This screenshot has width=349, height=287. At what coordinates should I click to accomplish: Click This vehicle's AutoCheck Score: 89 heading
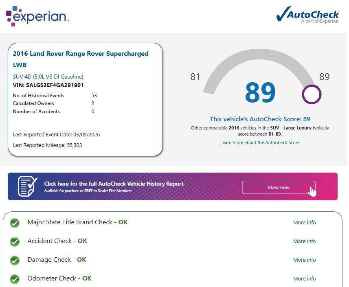(x=260, y=119)
